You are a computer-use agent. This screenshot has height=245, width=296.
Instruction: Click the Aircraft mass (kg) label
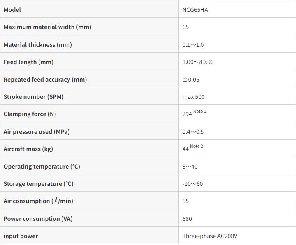pyautogui.click(x=28, y=149)
